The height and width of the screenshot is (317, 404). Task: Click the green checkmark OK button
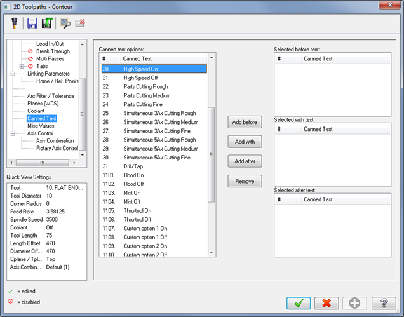[299, 303]
